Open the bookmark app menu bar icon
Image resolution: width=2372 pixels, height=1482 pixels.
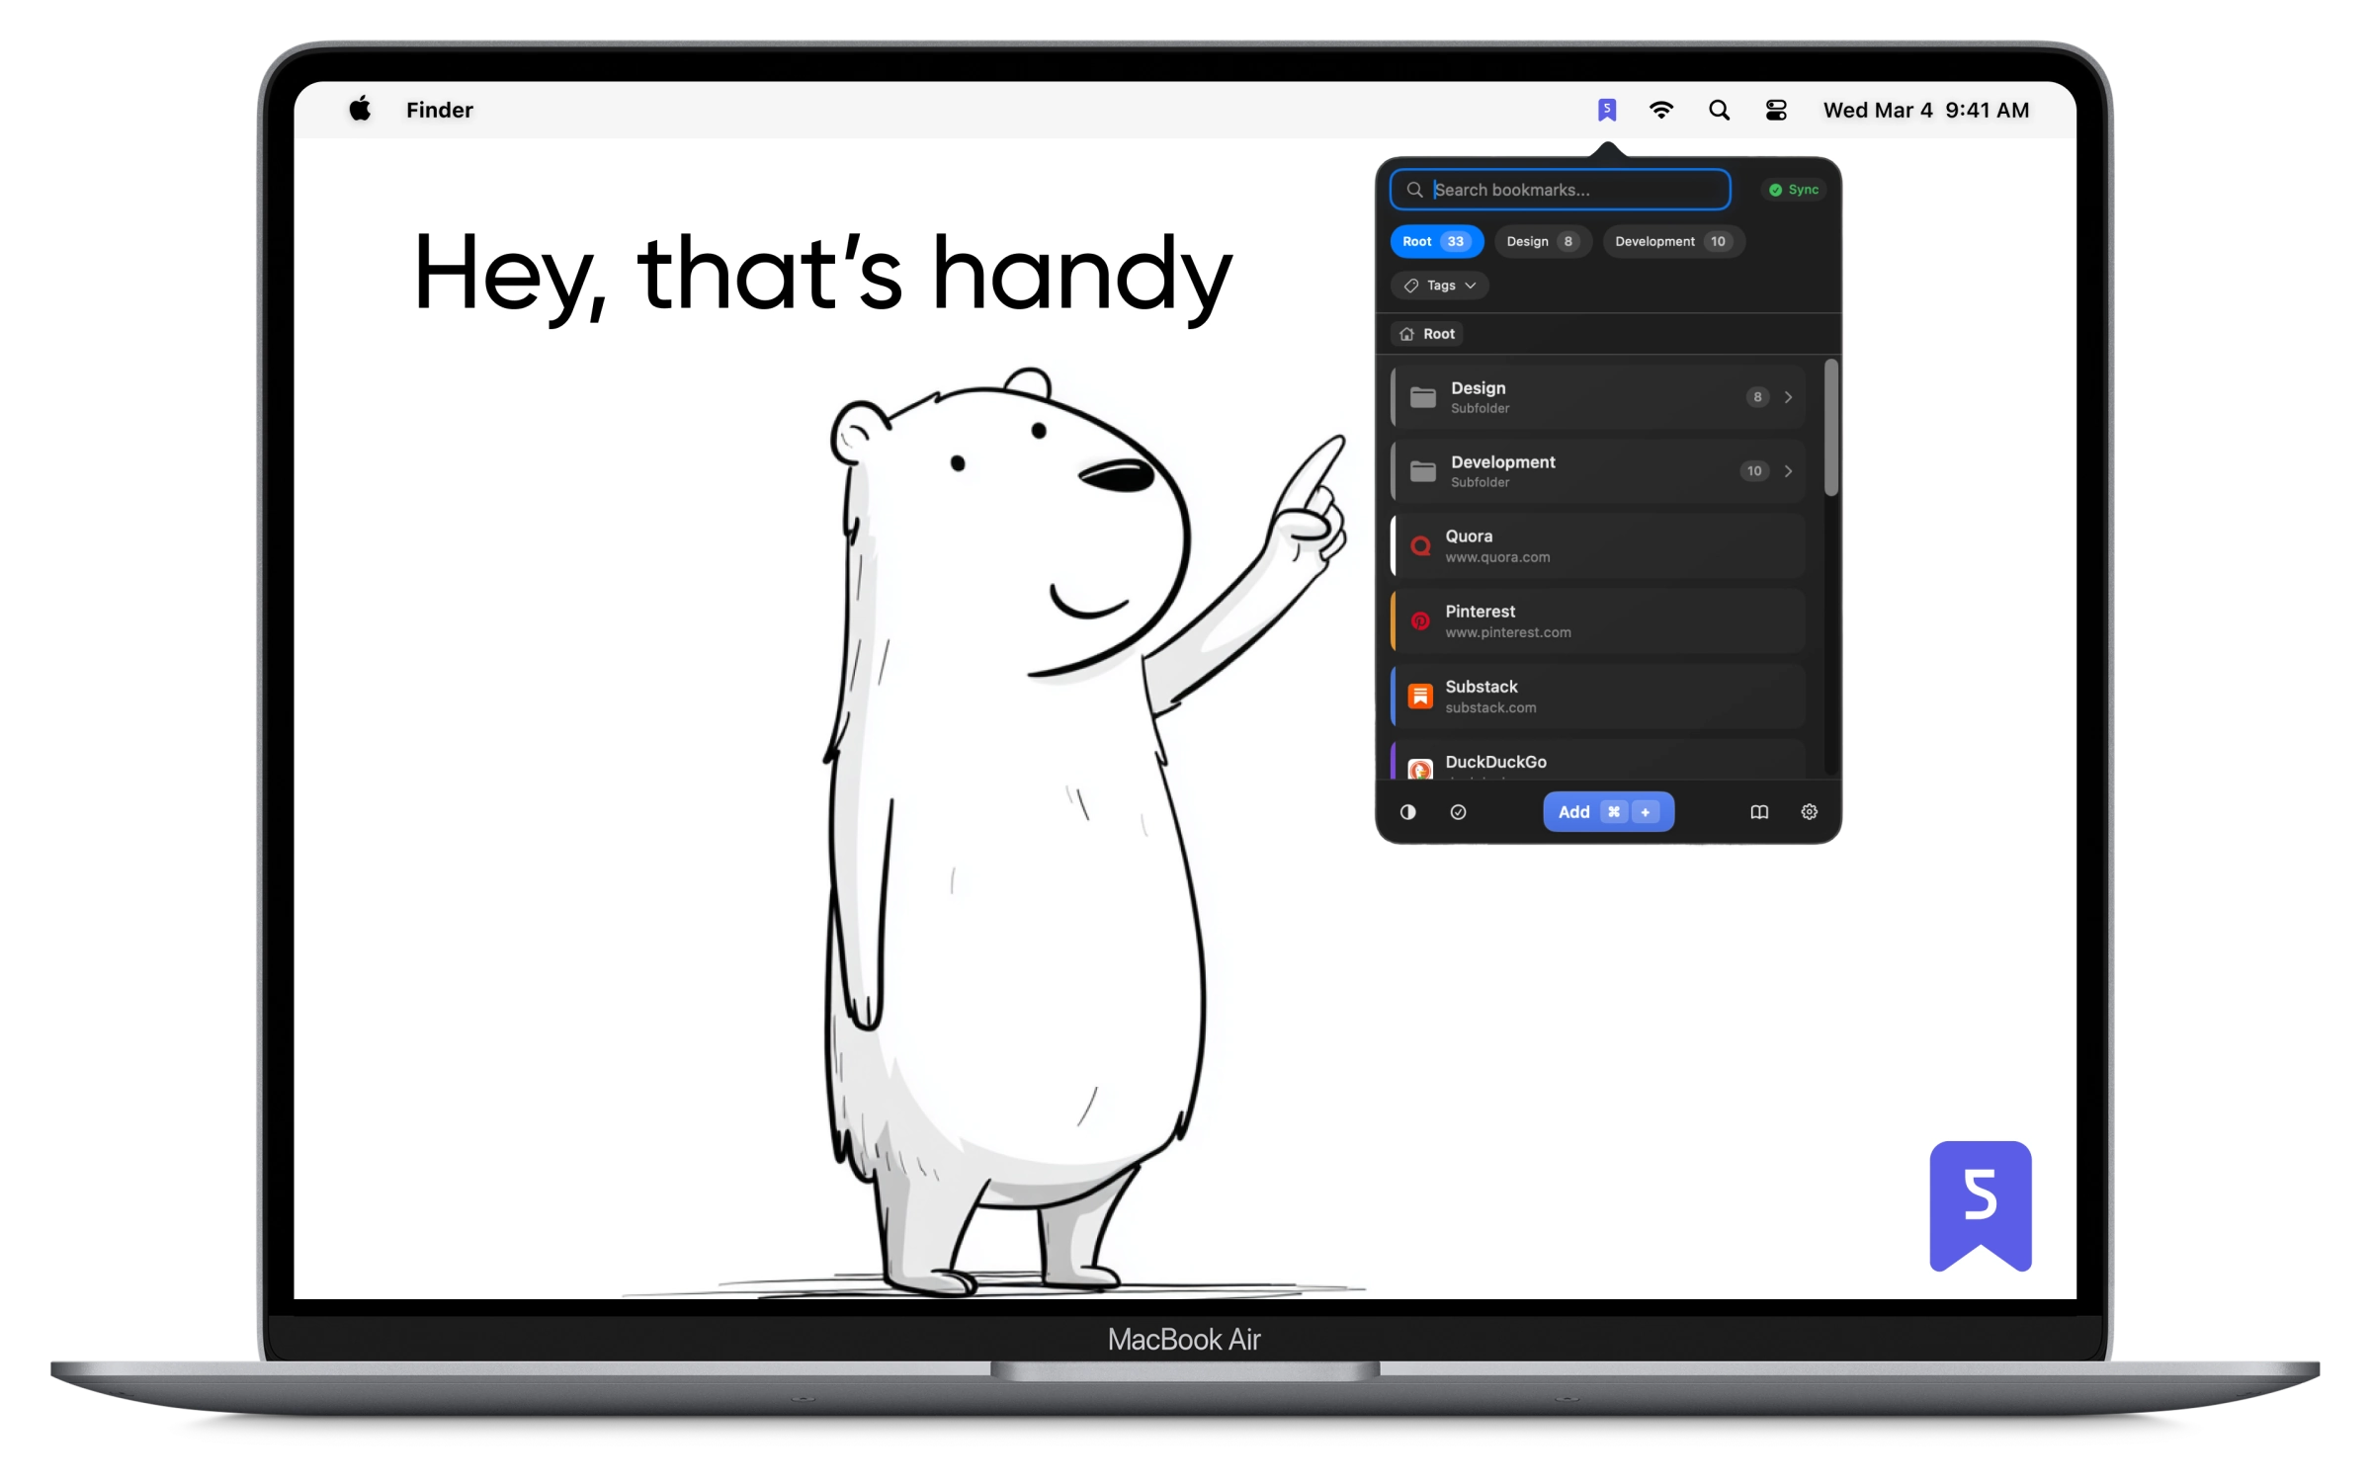(1607, 110)
